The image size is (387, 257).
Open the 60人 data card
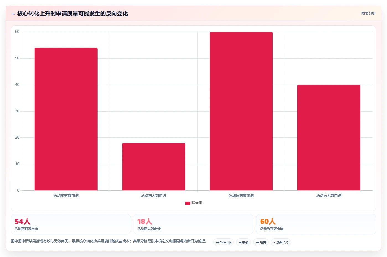pyautogui.click(x=316, y=224)
